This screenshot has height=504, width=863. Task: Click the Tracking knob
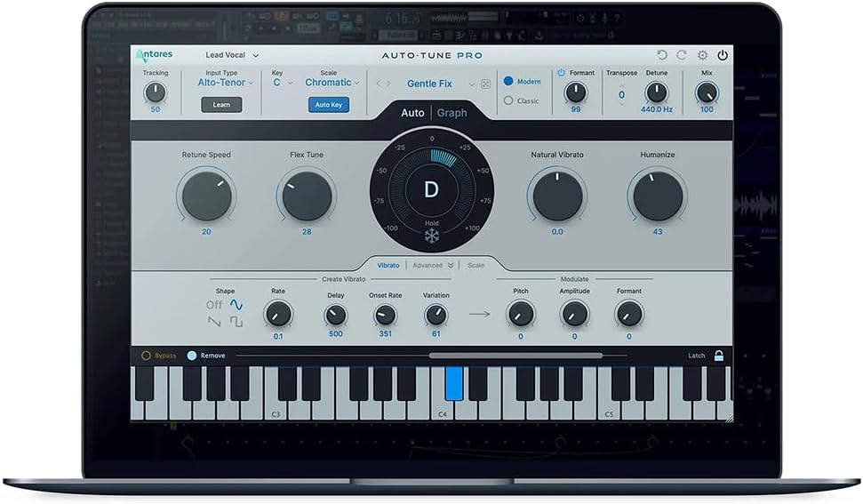tap(156, 92)
